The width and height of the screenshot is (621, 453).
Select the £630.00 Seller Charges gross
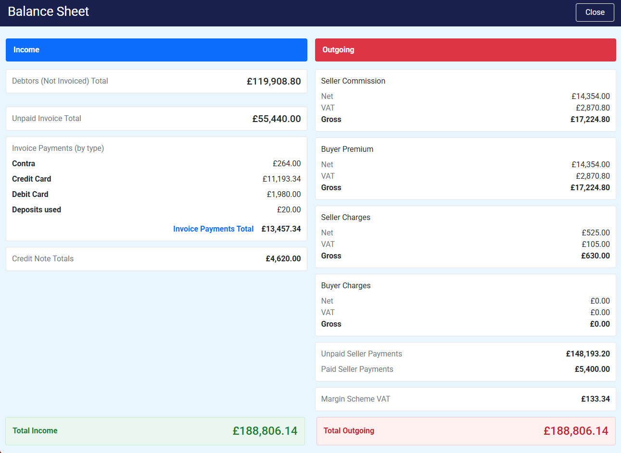[596, 256]
